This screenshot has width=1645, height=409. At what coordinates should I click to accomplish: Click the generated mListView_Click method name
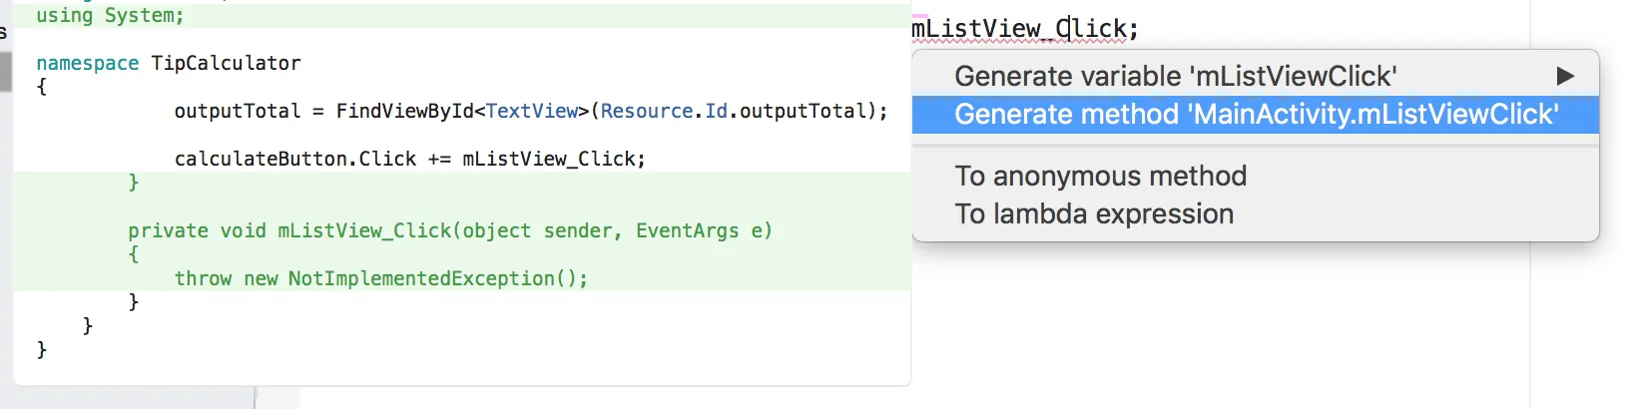pyautogui.click(x=364, y=230)
